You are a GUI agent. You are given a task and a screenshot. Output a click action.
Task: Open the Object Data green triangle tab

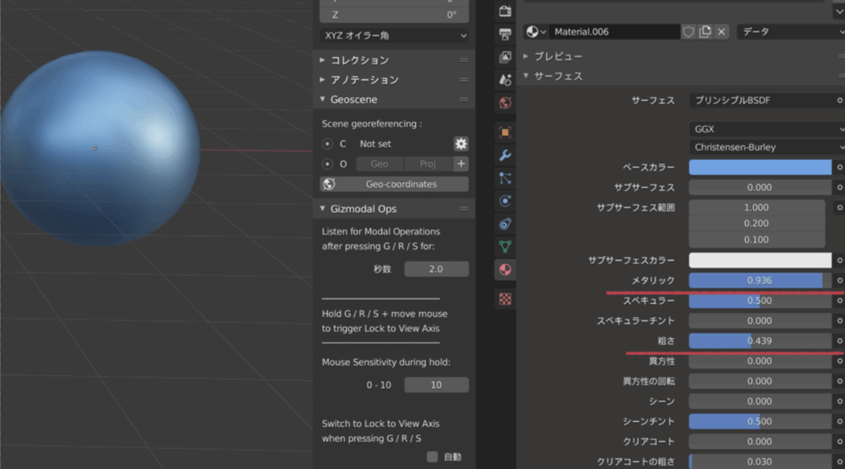click(506, 246)
